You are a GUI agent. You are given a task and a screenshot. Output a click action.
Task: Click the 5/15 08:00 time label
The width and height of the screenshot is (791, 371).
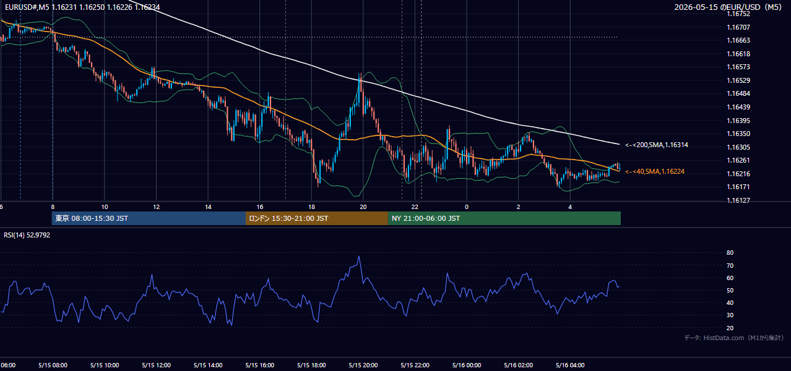[52, 365]
